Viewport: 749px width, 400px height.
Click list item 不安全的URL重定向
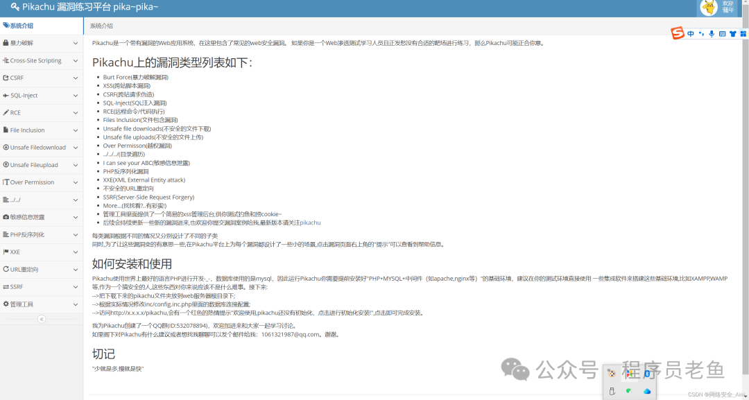[x=128, y=189]
